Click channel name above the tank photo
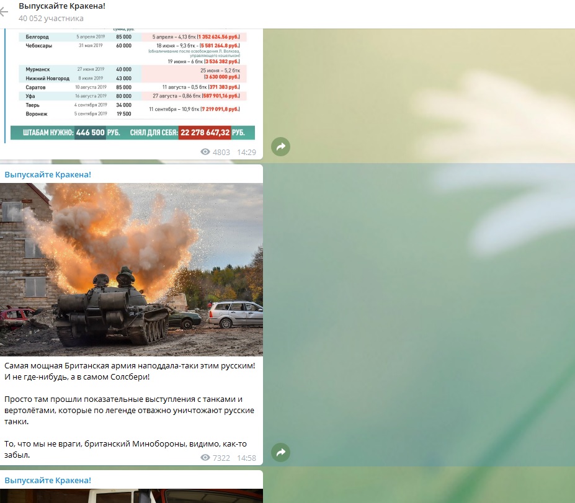The width and height of the screenshot is (575, 503). [x=48, y=174]
